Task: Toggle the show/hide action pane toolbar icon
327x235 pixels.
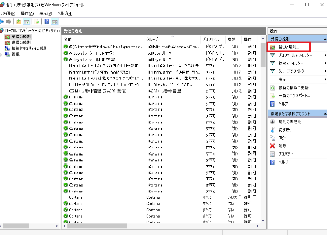Action: (x=55, y=21)
